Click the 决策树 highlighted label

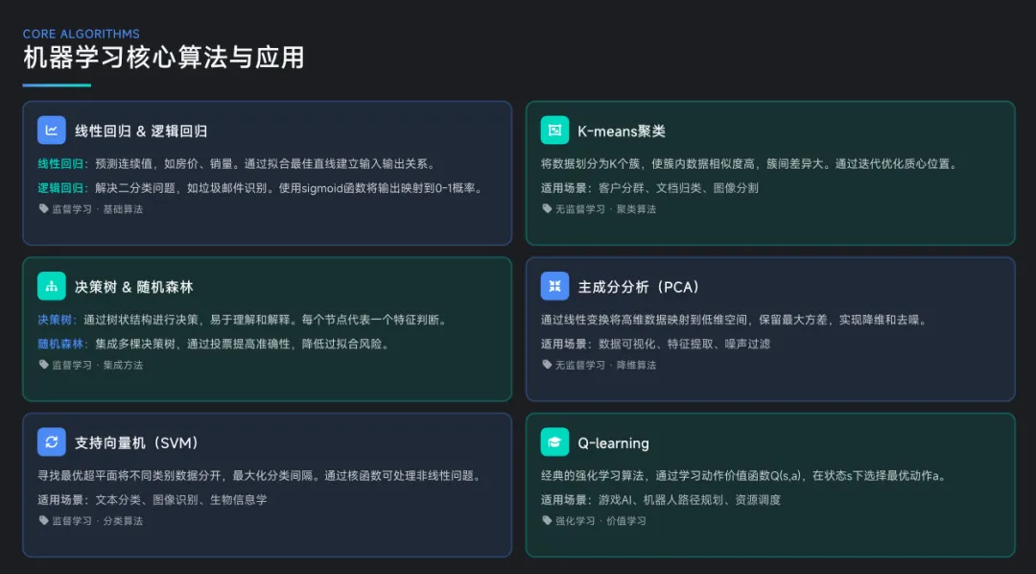click(54, 320)
